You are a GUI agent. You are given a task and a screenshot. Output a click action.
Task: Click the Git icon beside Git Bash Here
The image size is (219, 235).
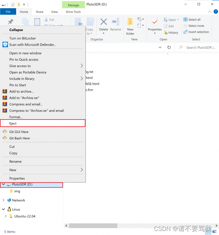pos(5,138)
